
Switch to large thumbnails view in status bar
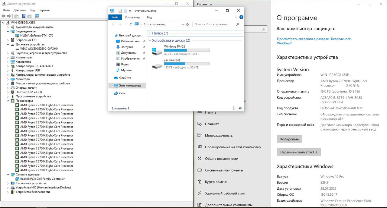pyautogui.click(x=240, y=108)
